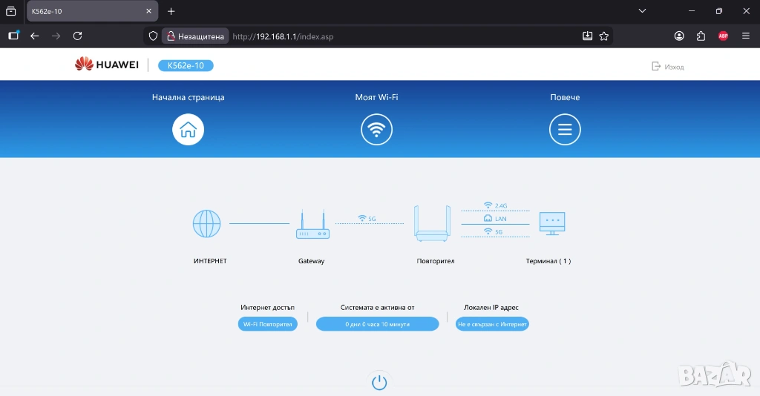This screenshot has height=396, width=760.
Task: Open the Home page house icon
Action: pyautogui.click(x=188, y=131)
